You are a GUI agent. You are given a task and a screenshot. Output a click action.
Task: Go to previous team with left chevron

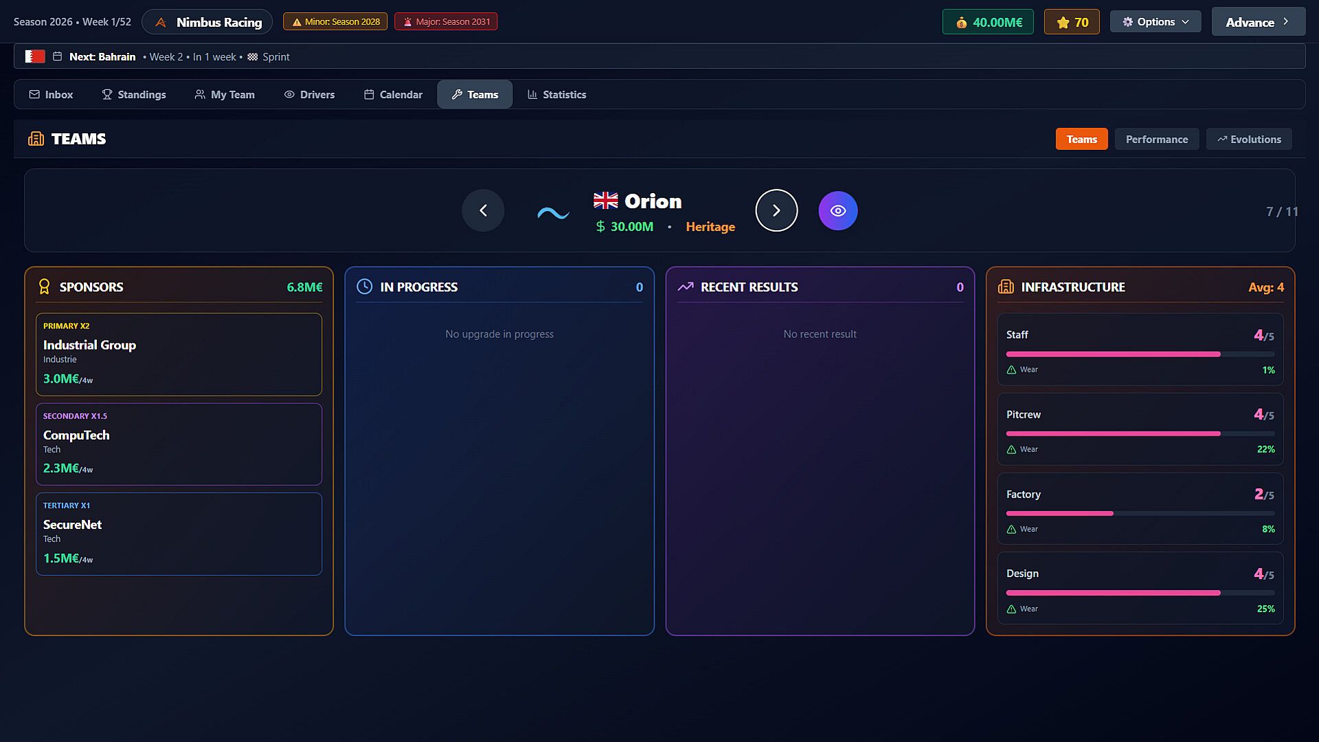[483, 211]
